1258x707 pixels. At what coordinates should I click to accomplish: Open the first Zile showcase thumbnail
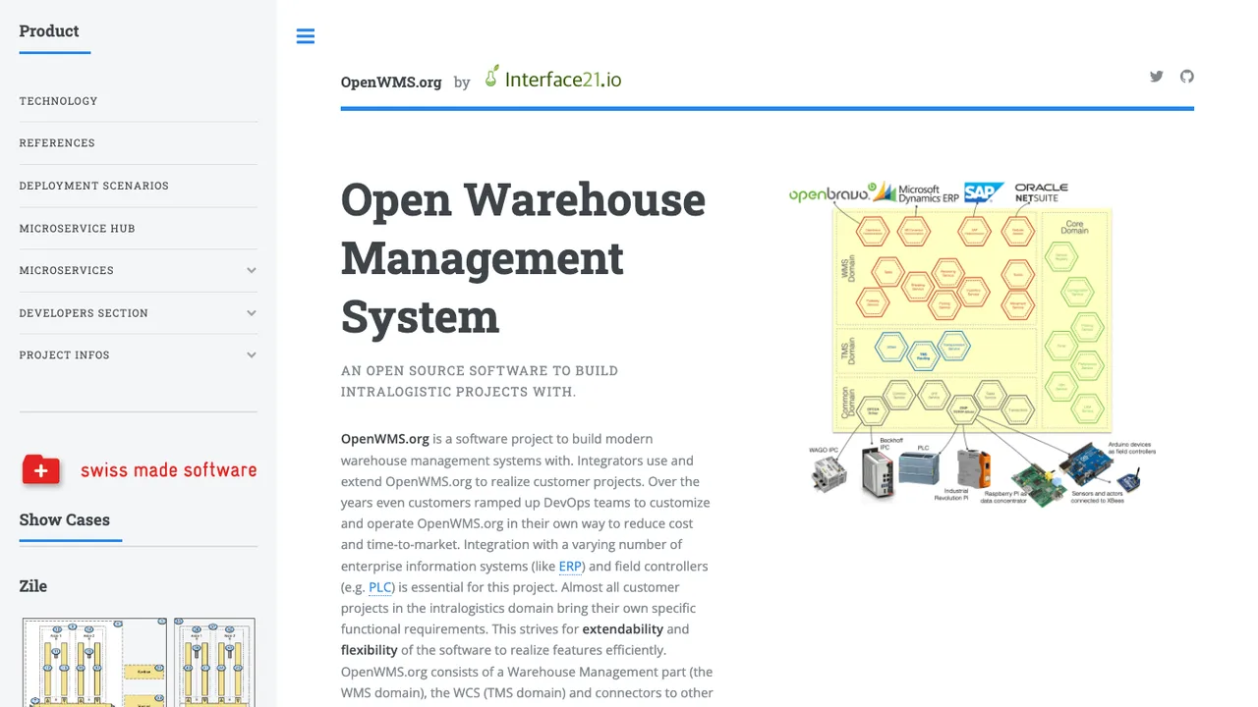pos(95,662)
